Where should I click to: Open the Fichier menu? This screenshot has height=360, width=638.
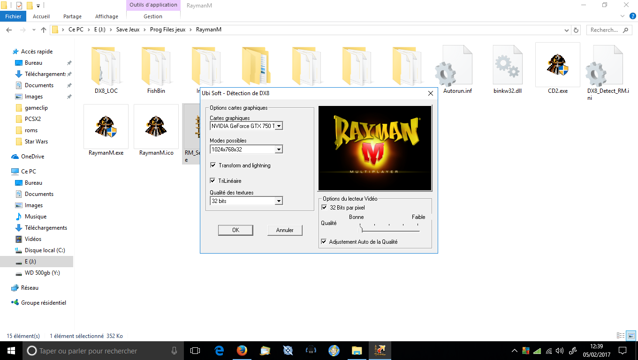point(14,16)
